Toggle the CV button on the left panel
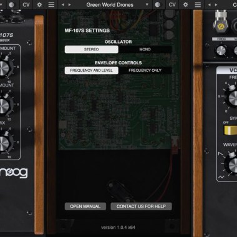The width and height of the screenshot is (237, 237). 26,4
